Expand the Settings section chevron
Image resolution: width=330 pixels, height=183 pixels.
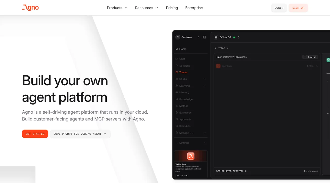point(204,143)
